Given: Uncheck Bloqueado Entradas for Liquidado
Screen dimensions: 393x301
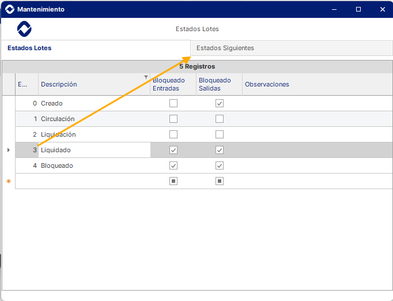Looking at the screenshot, I should click(x=173, y=150).
